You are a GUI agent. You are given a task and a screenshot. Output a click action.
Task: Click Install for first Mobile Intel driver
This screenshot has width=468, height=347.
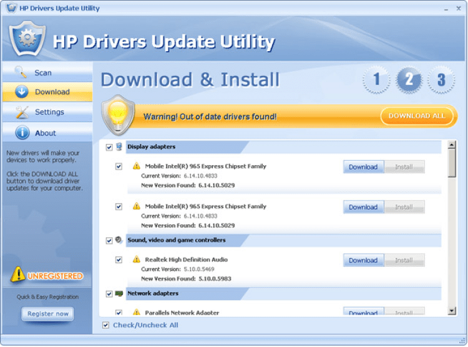pos(404,167)
